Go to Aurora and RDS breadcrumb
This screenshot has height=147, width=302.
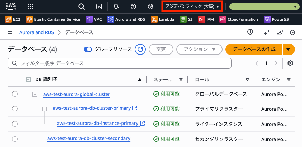(37, 32)
